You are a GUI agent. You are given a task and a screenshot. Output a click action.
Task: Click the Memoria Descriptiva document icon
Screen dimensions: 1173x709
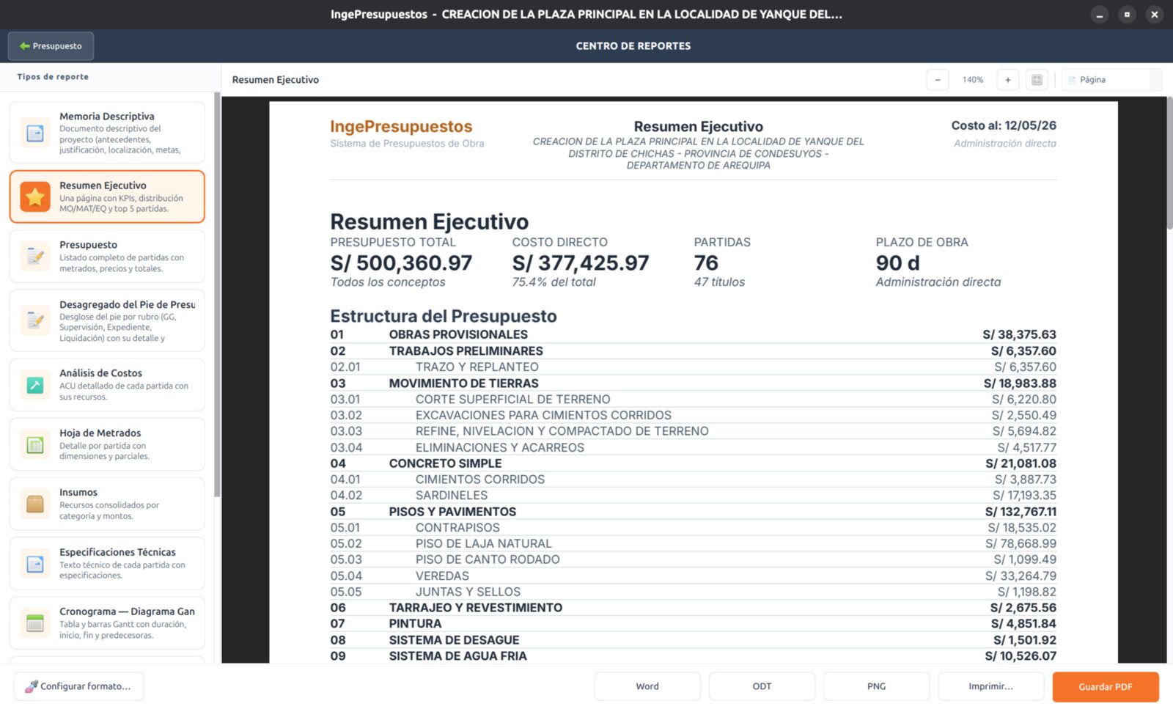pos(35,133)
